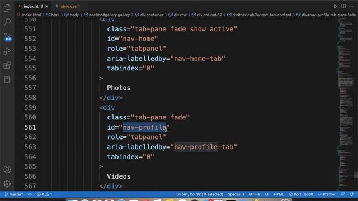Click div.container breadcrumb
Image resolution: width=358 pixels, height=201 pixels.
(x=152, y=15)
